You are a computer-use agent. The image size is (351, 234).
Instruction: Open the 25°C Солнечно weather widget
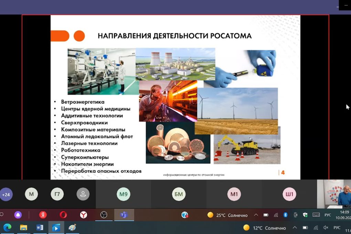click(227, 215)
